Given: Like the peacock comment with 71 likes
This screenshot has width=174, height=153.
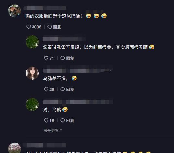Looking at the screenshot, I should point(46,58).
